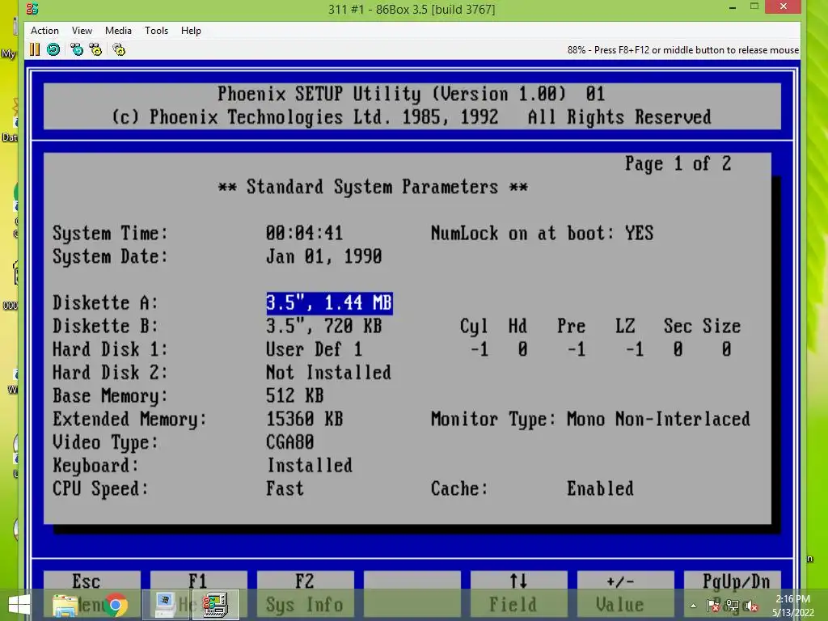Click the arrows Field navigation button

(518, 594)
